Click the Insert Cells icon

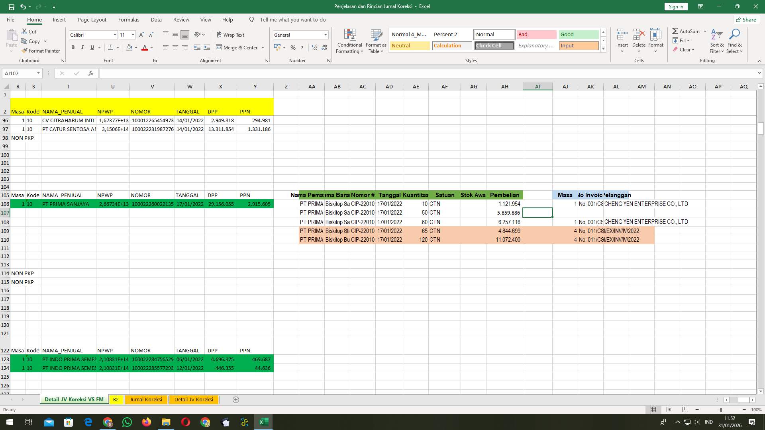coord(622,34)
